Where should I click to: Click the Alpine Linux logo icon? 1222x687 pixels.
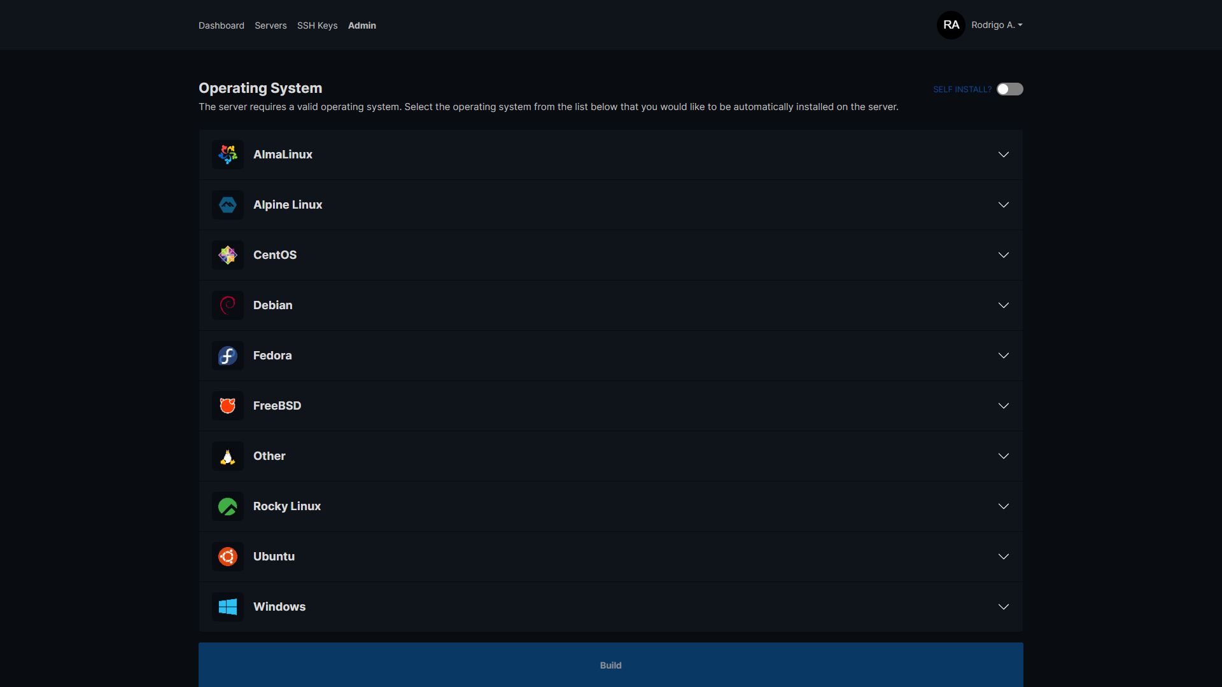(x=228, y=205)
